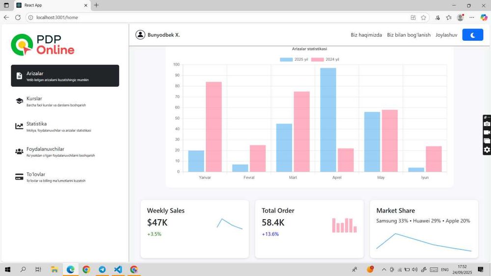Viewport: 491px width, 276px height.
Task: Open File Explorer from the taskbar
Action: click(x=55, y=270)
